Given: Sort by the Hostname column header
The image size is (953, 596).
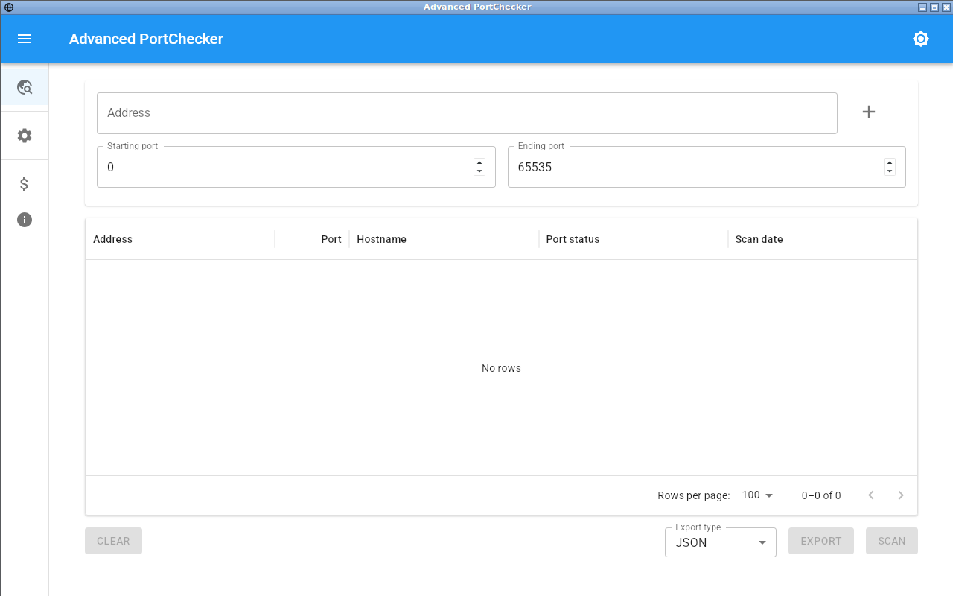Looking at the screenshot, I should 444,239.
